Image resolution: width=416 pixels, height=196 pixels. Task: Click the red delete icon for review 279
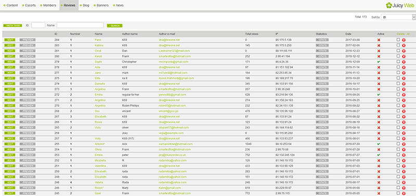[x=404, y=62]
